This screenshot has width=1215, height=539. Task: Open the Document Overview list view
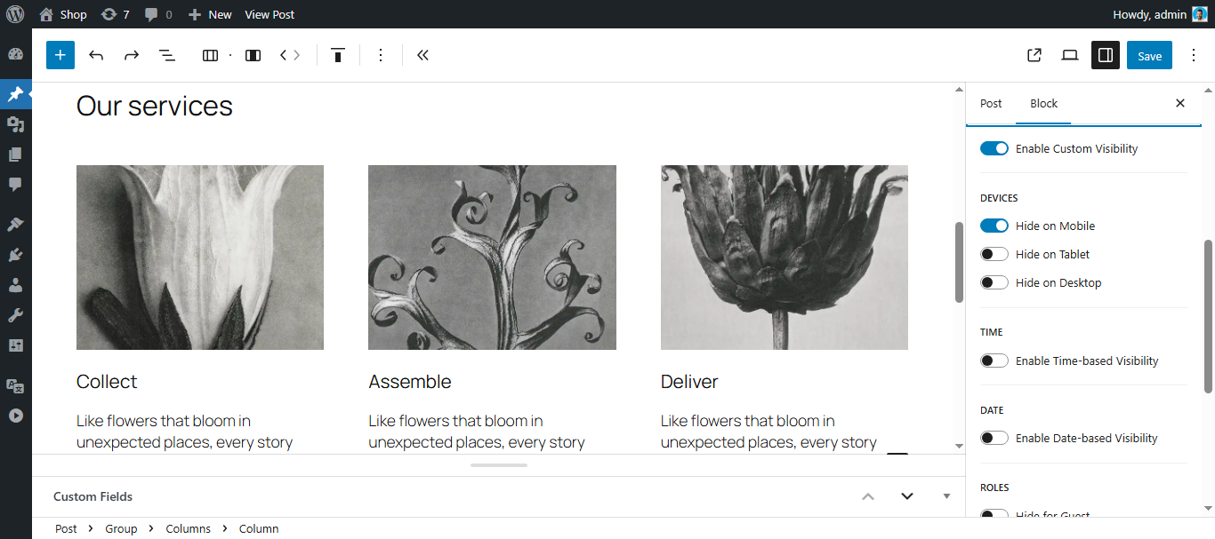coord(167,55)
